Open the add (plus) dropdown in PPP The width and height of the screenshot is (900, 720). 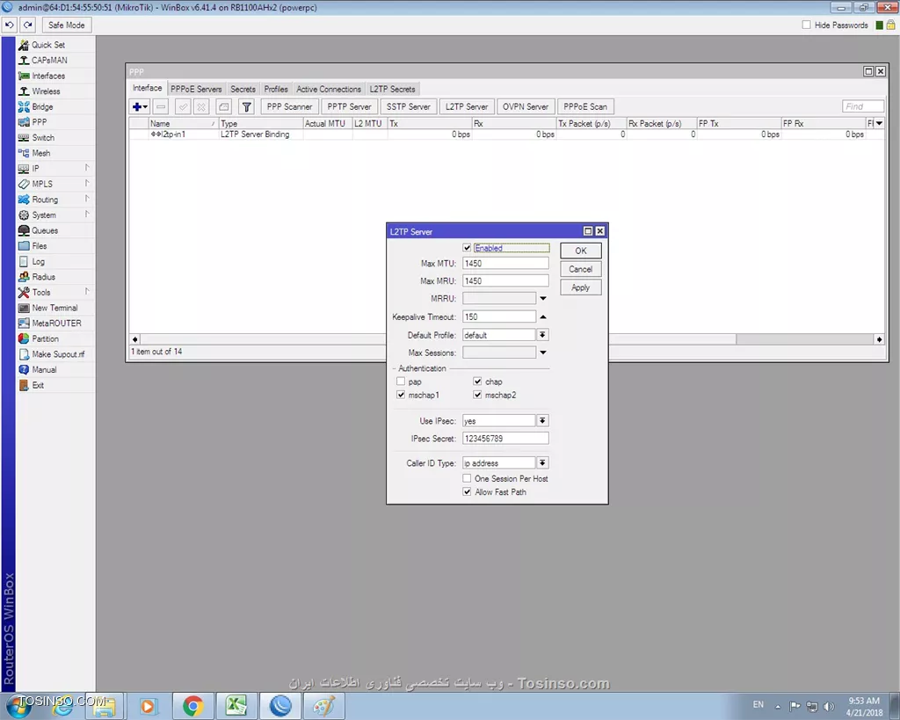[140, 106]
